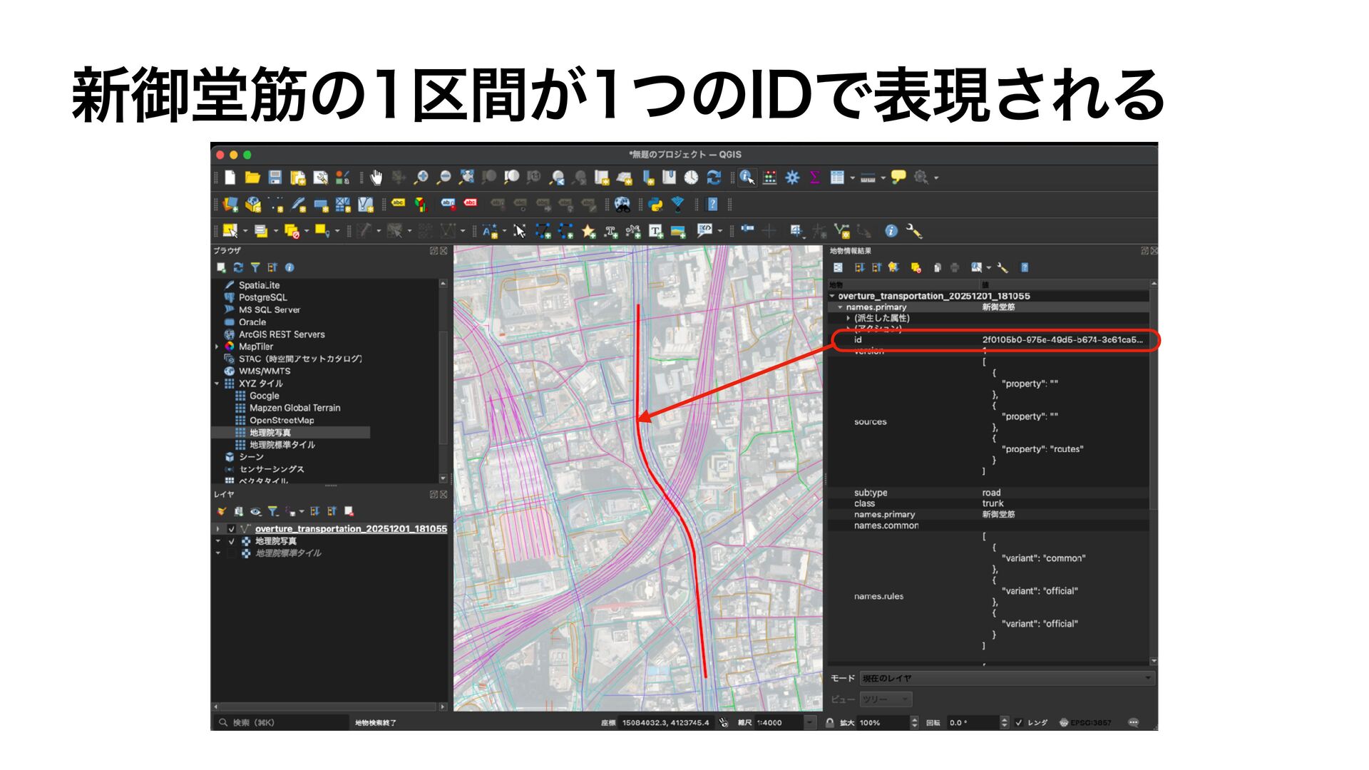Toggle visibility of 地理院写真 layer
Image resolution: width=1369 pixels, height=770 pixels.
click(x=231, y=541)
